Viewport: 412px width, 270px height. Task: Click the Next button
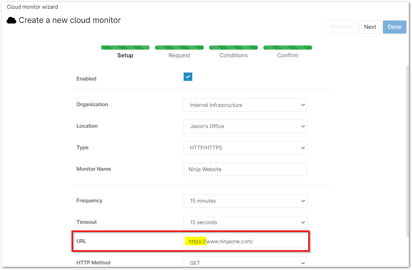[x=370, y=27]
